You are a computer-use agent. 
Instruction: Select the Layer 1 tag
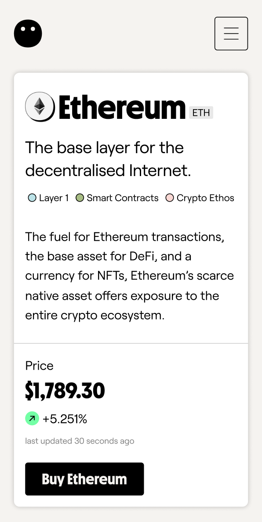[x=48, y=198]
